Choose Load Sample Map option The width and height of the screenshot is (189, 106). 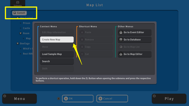click(x=57, y=54)
